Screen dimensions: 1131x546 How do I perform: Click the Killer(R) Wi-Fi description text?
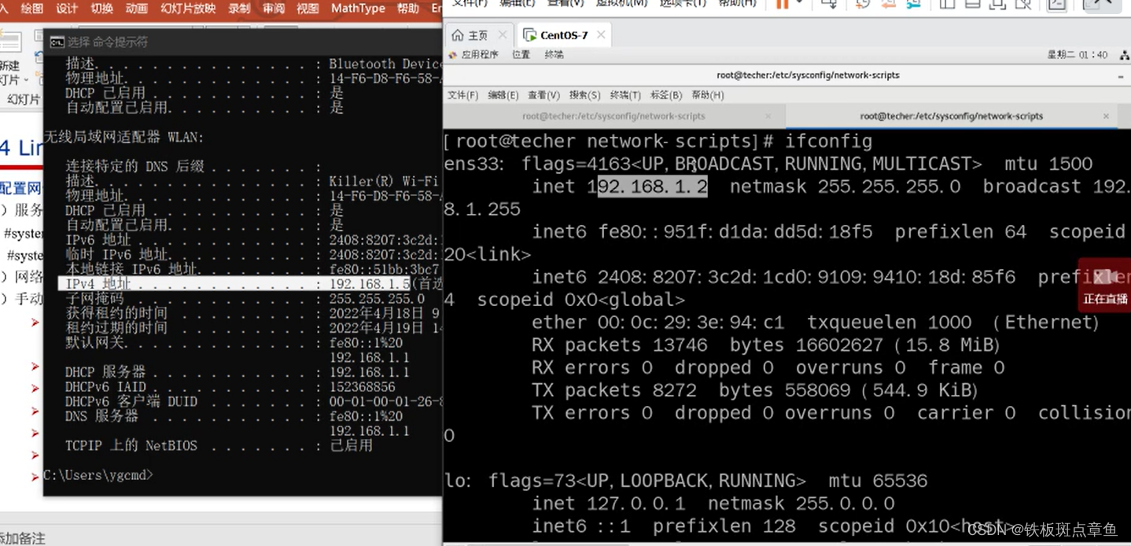click(x=384, y=181)
